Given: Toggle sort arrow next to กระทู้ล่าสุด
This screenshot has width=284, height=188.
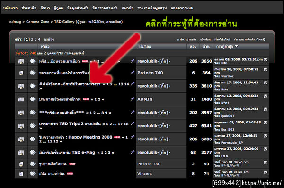Looking at the screenshot, I should [236, 46].
